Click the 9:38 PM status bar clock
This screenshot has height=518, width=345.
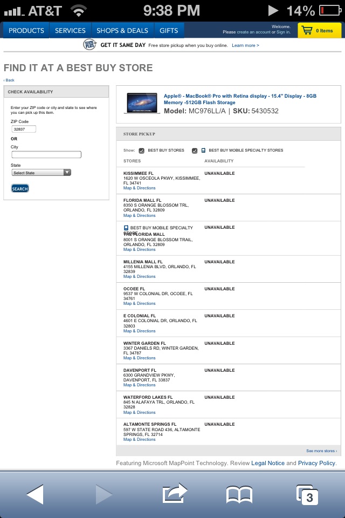coord(171,11)
